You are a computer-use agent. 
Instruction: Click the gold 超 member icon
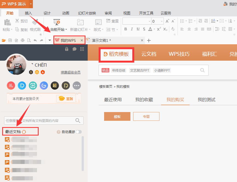point(55,86)
